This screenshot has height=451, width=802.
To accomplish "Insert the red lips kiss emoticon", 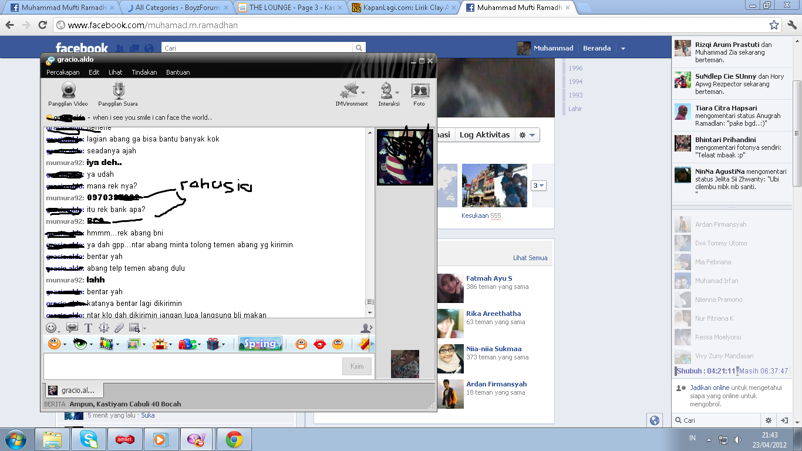I will pos(319,344).
